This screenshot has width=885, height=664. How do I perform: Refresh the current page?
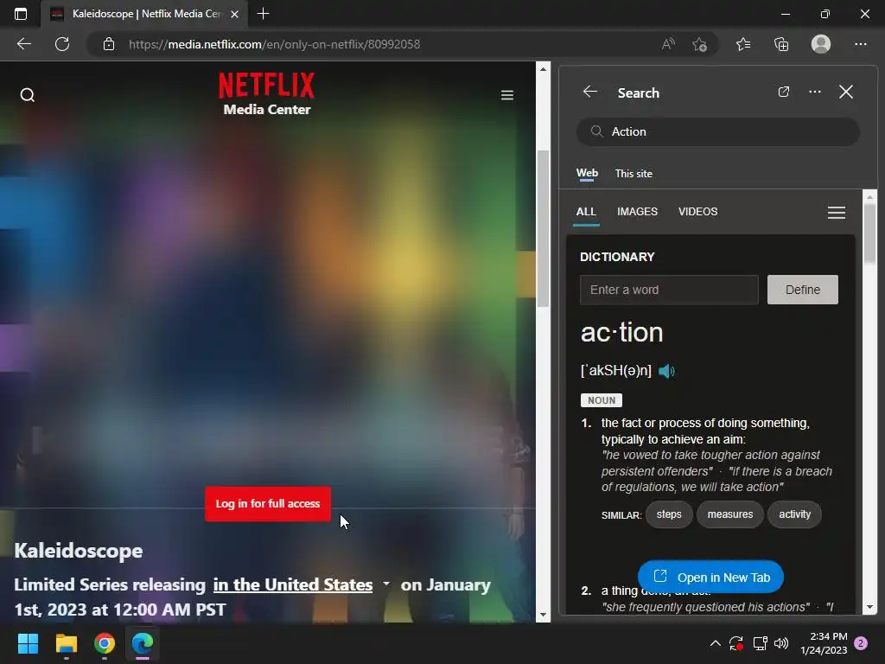(62, 44)
